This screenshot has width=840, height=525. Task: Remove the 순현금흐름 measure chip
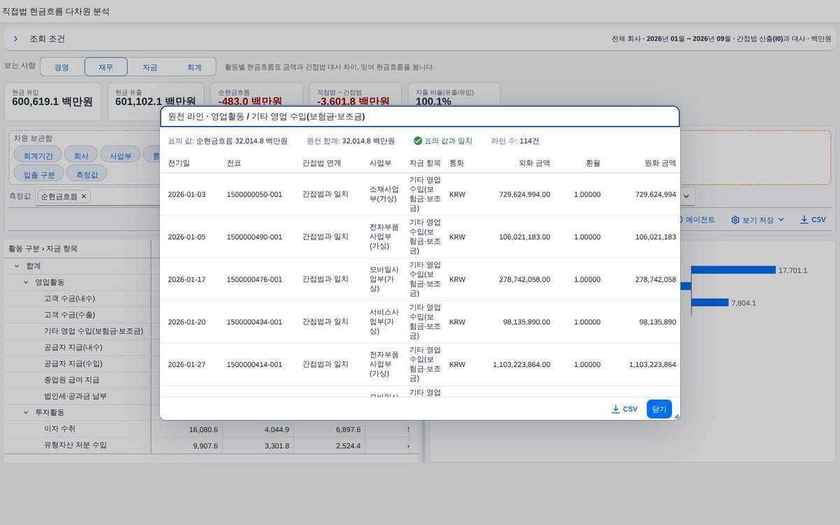[84, 197]
